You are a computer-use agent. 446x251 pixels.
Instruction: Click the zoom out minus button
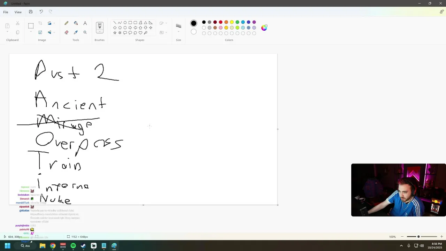402,237
